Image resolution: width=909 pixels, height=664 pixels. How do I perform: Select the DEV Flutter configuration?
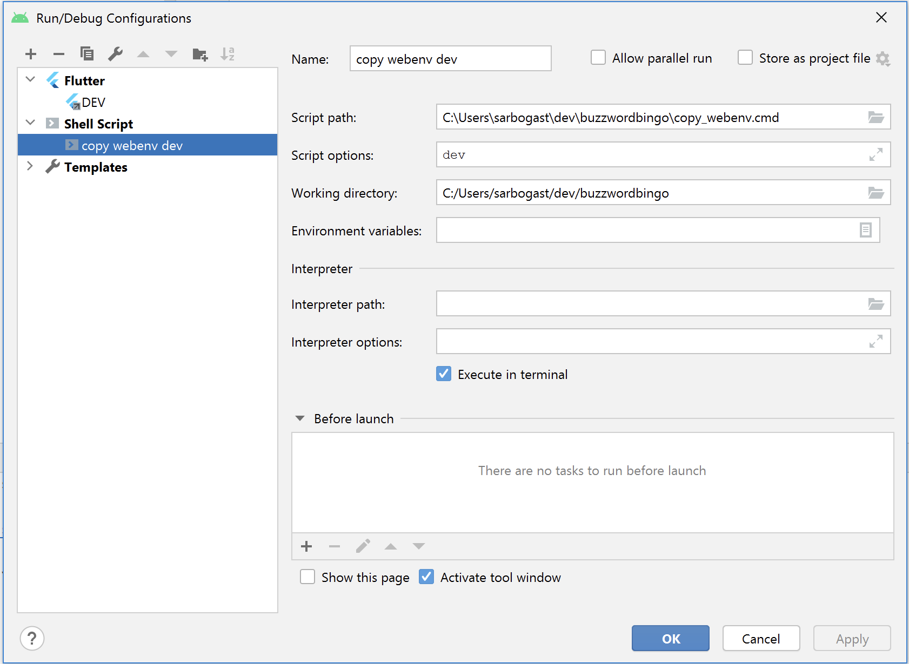pos(93,102)
